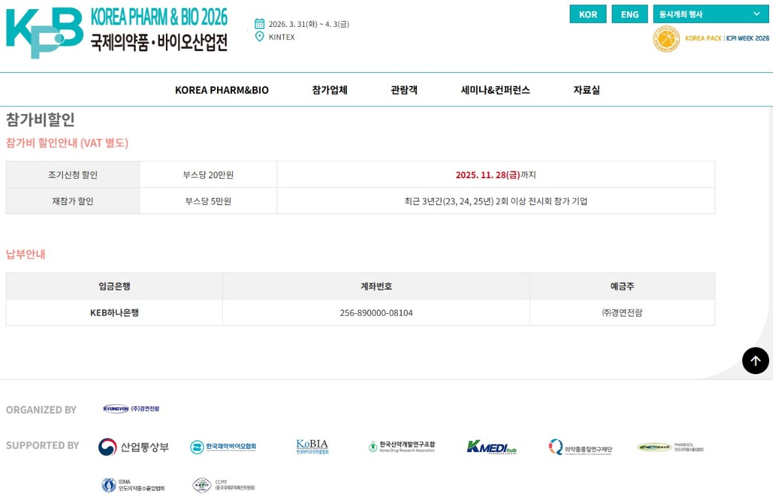Click the scroll-to-top arrow button
The height and width of the screenshot is (496, 773).
click(x=755, y=360)
